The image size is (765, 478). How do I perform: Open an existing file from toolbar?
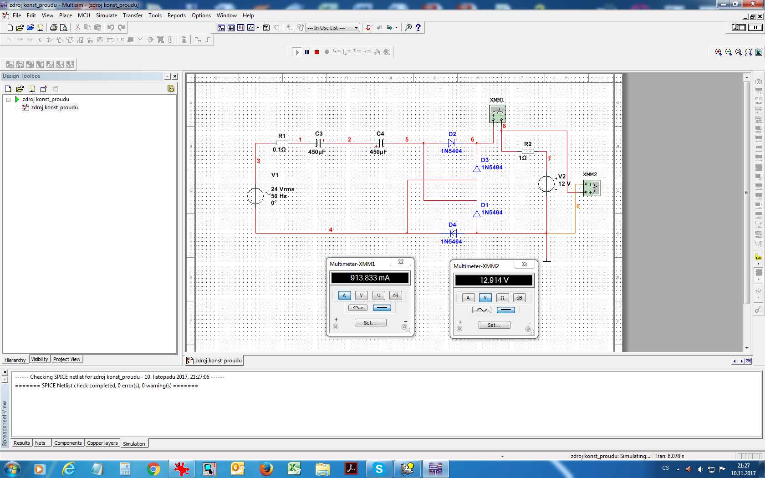tap(20, 28)
